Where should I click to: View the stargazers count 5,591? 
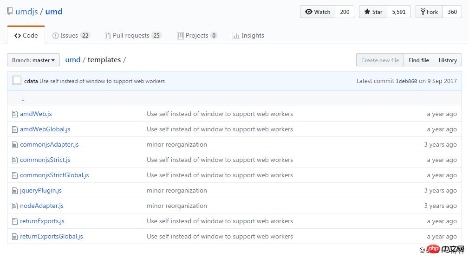pyautogui.click(x=398, y=12)
